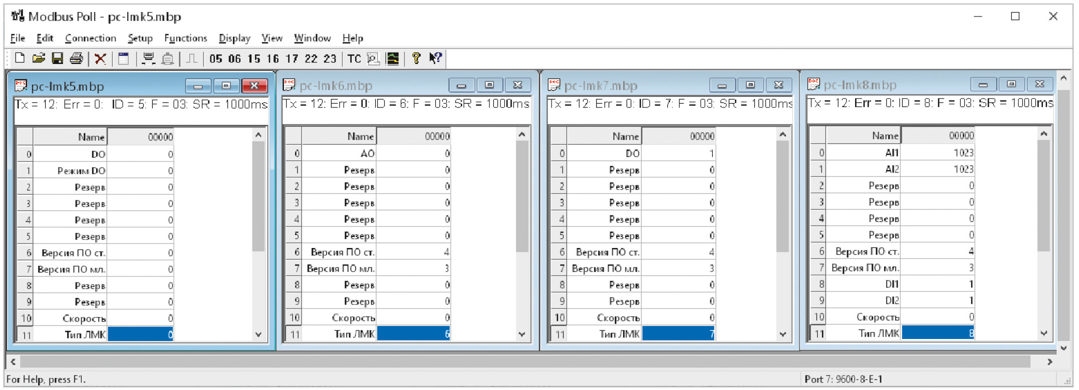Open the real-time chart graph icon
This screenshot has height=390, width=1079.
[x=393, y=59]
